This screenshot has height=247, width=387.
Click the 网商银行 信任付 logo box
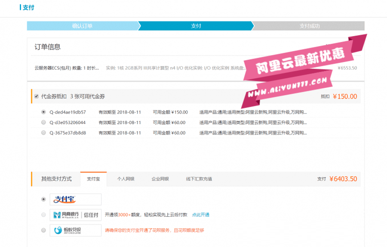pyautogui.click(x=76, y=215)
